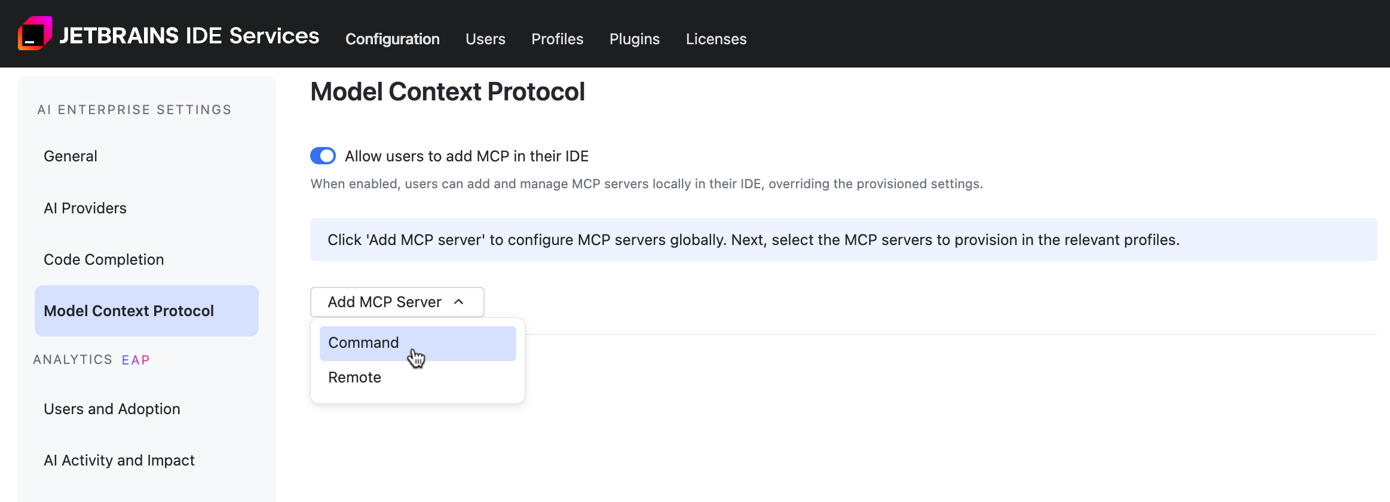The image size is (1390, 502).
Task: Click the Add MCP server info banner
Action: [753, 240]
